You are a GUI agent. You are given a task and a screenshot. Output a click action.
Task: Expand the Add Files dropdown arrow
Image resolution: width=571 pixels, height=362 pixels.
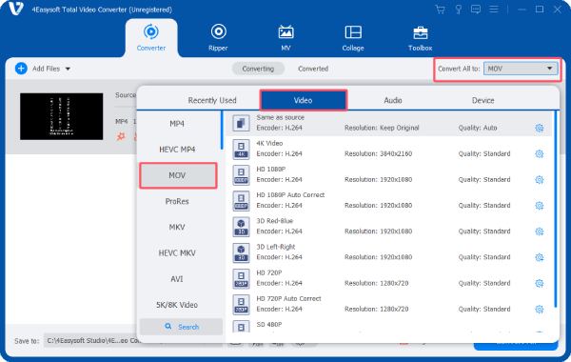coord(68,69)
